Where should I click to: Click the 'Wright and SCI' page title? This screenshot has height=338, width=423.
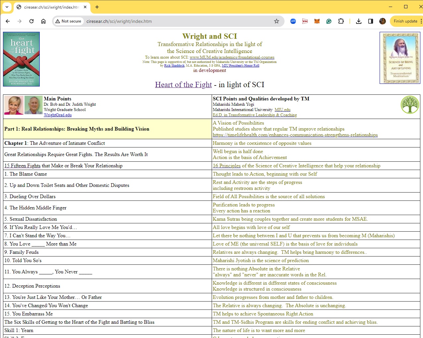pyautogui.click(x=210, y=36)
